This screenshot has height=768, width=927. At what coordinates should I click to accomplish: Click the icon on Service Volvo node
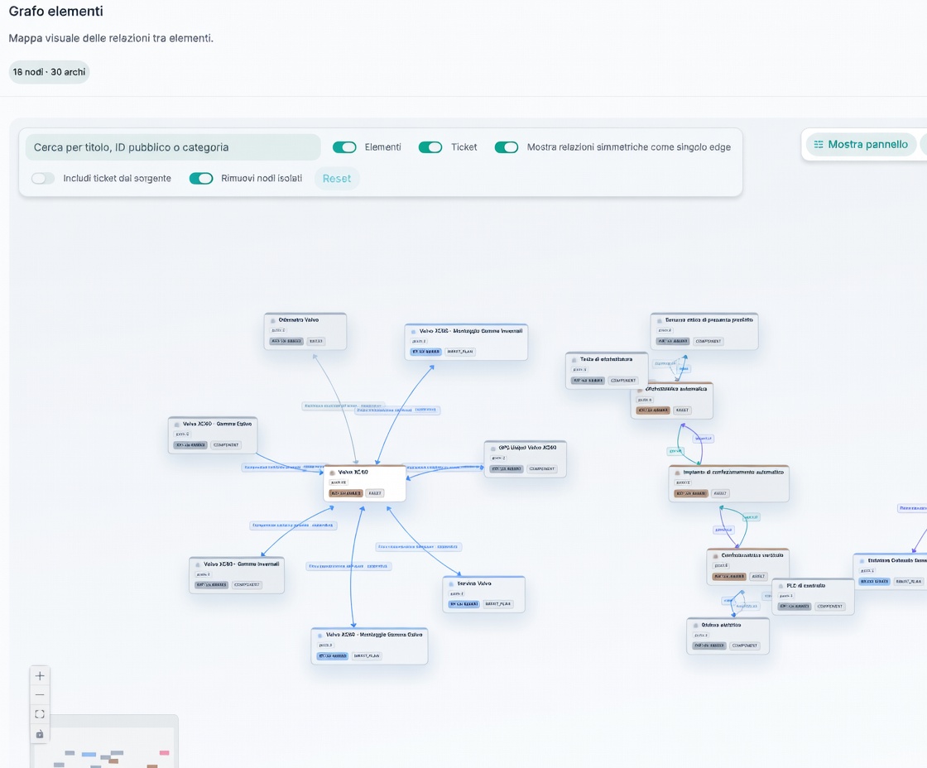(x=452, y=583)
